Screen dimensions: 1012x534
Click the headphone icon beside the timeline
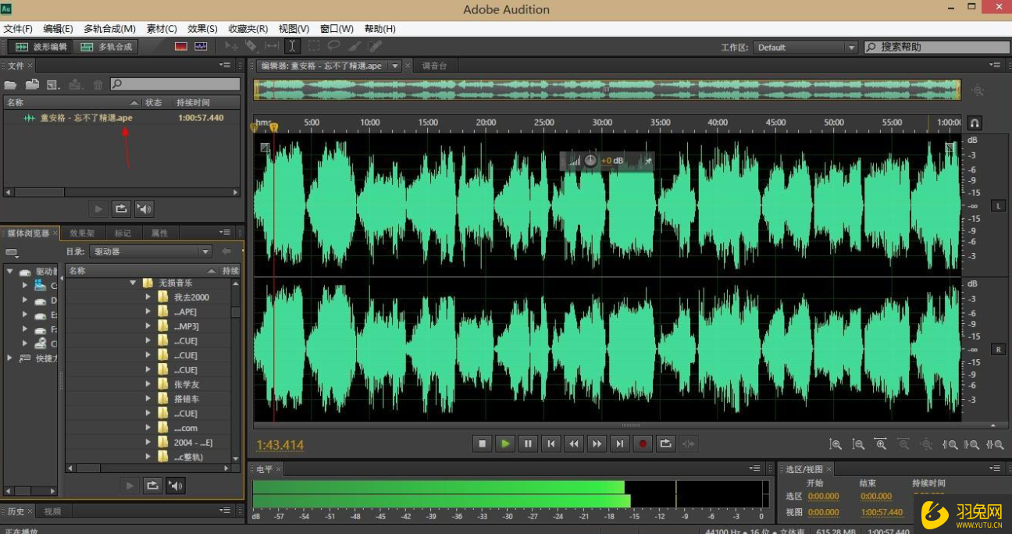[x=975, y=123]
